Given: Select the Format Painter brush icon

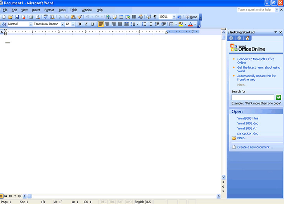Looking at the screenshot, I should (80, 17).
